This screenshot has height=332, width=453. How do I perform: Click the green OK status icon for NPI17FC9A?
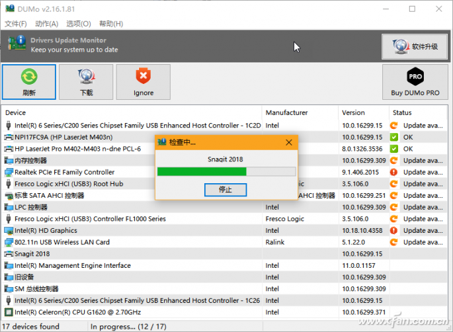pyautogui.click(x=393, y=137)
